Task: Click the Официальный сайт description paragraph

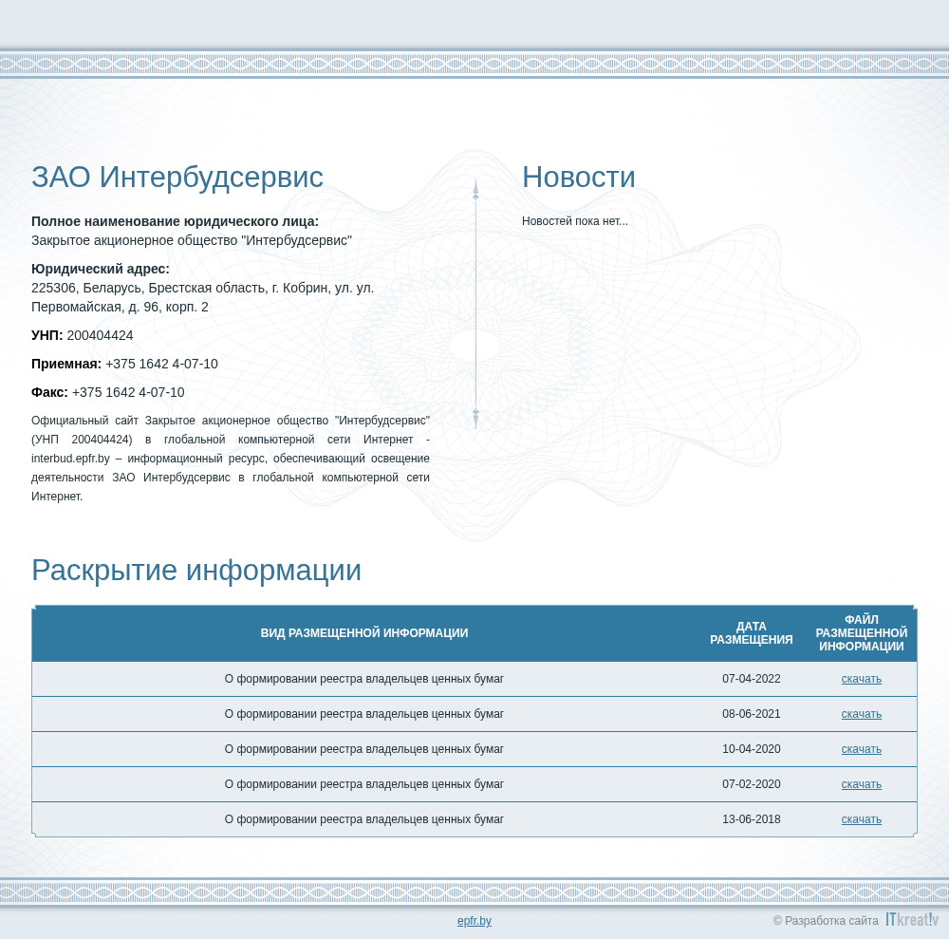Action: [231, 459]
